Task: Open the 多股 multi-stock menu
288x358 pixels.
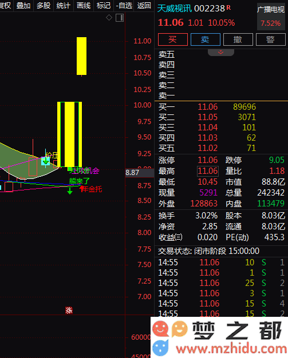Action: 44,5
